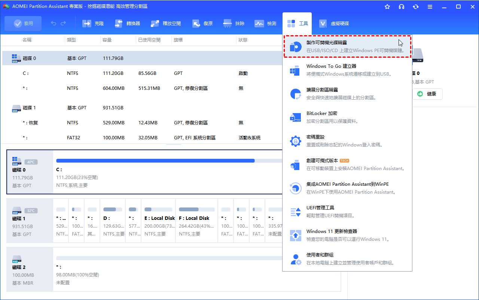Click the 健康 health button
479x300 pixels.
pos(427,94)
